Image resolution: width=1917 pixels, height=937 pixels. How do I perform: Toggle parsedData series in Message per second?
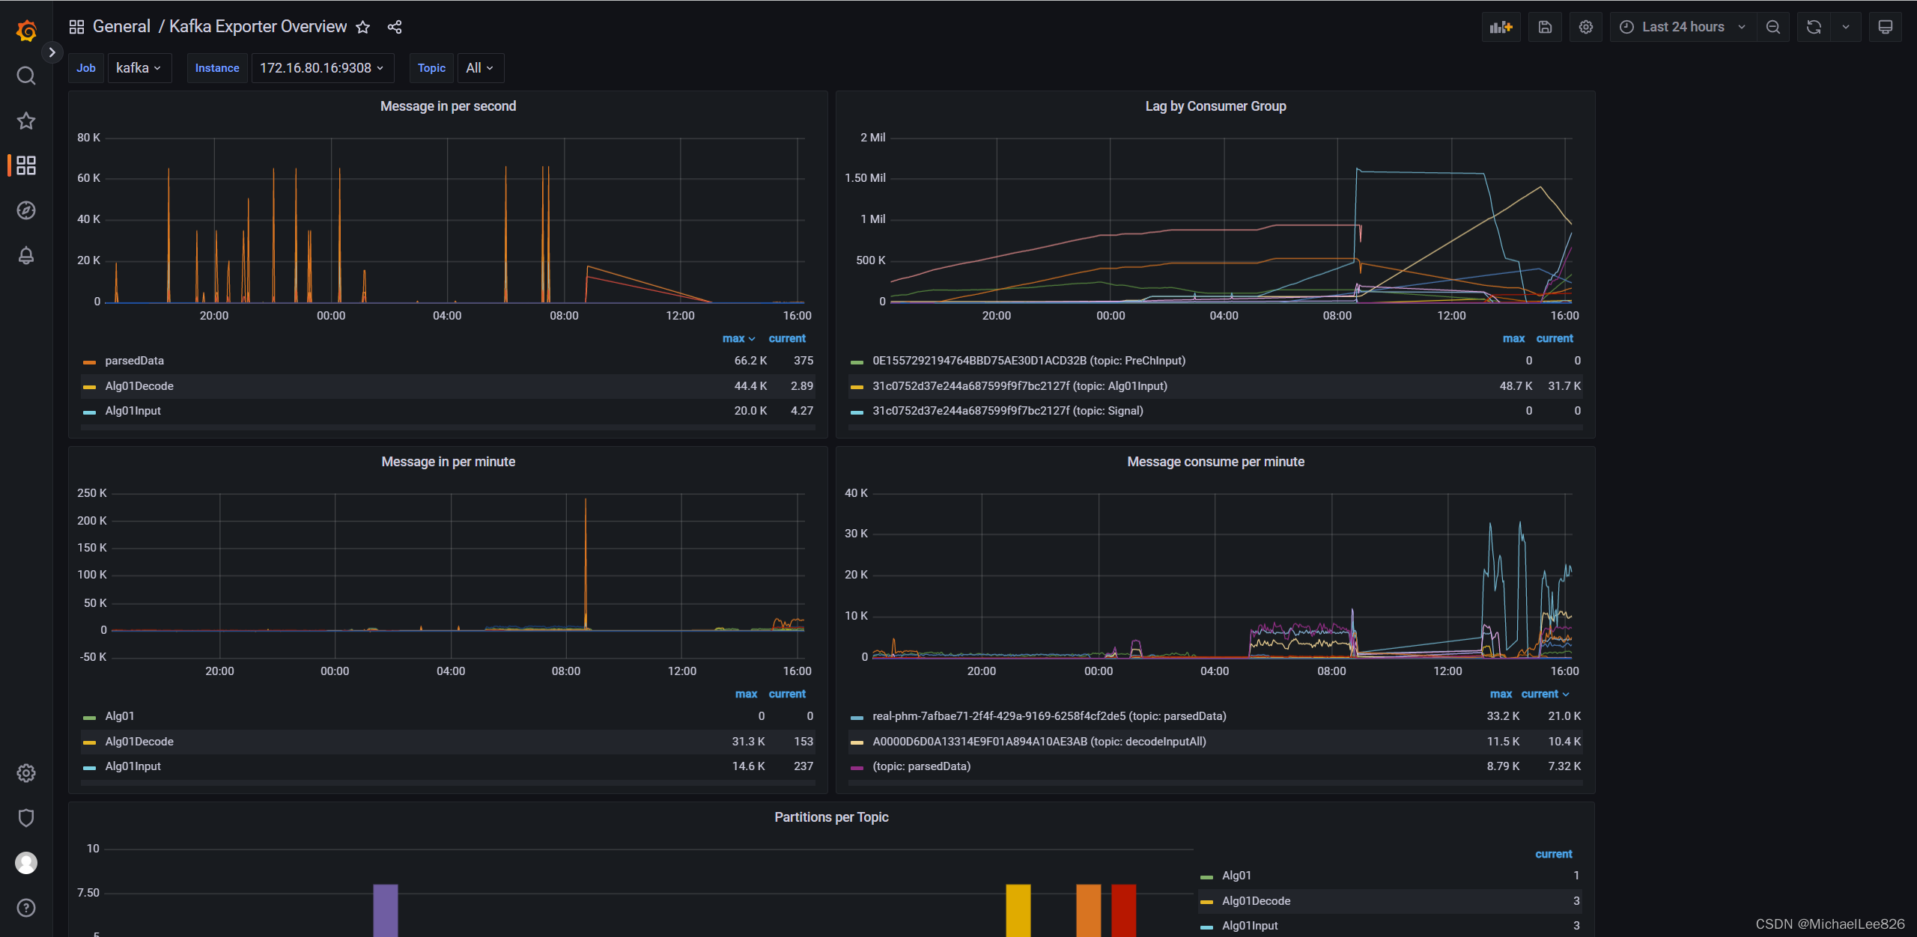[x=134, y=361]
